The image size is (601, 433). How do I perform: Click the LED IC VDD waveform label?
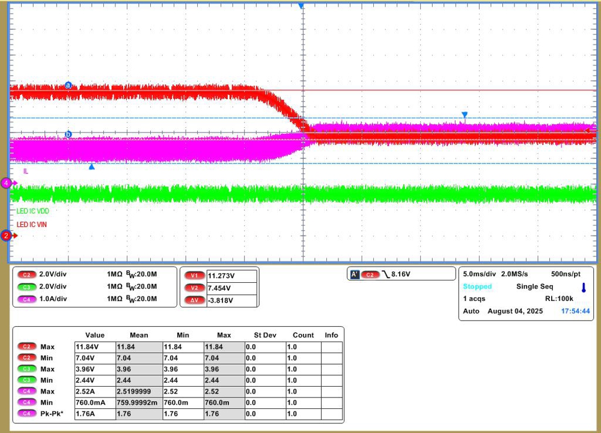pyautogui.click(x=32, y=211)
